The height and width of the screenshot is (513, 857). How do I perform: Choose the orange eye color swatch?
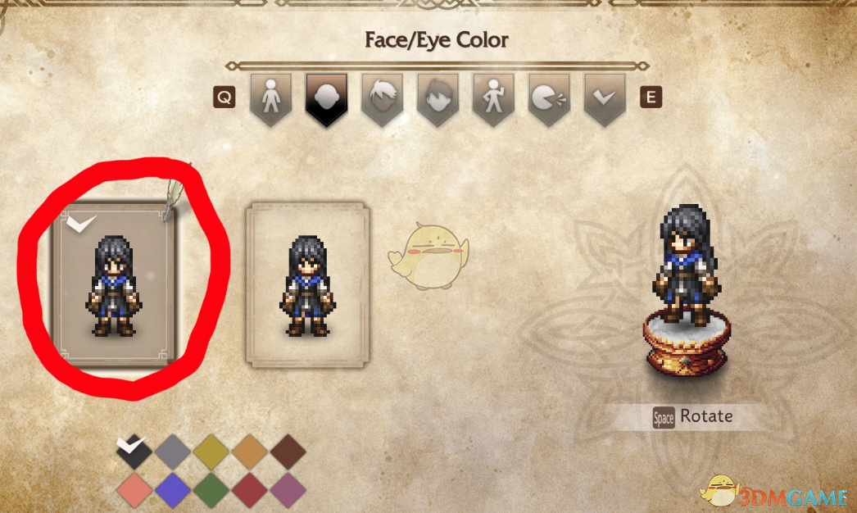[250, 452]
